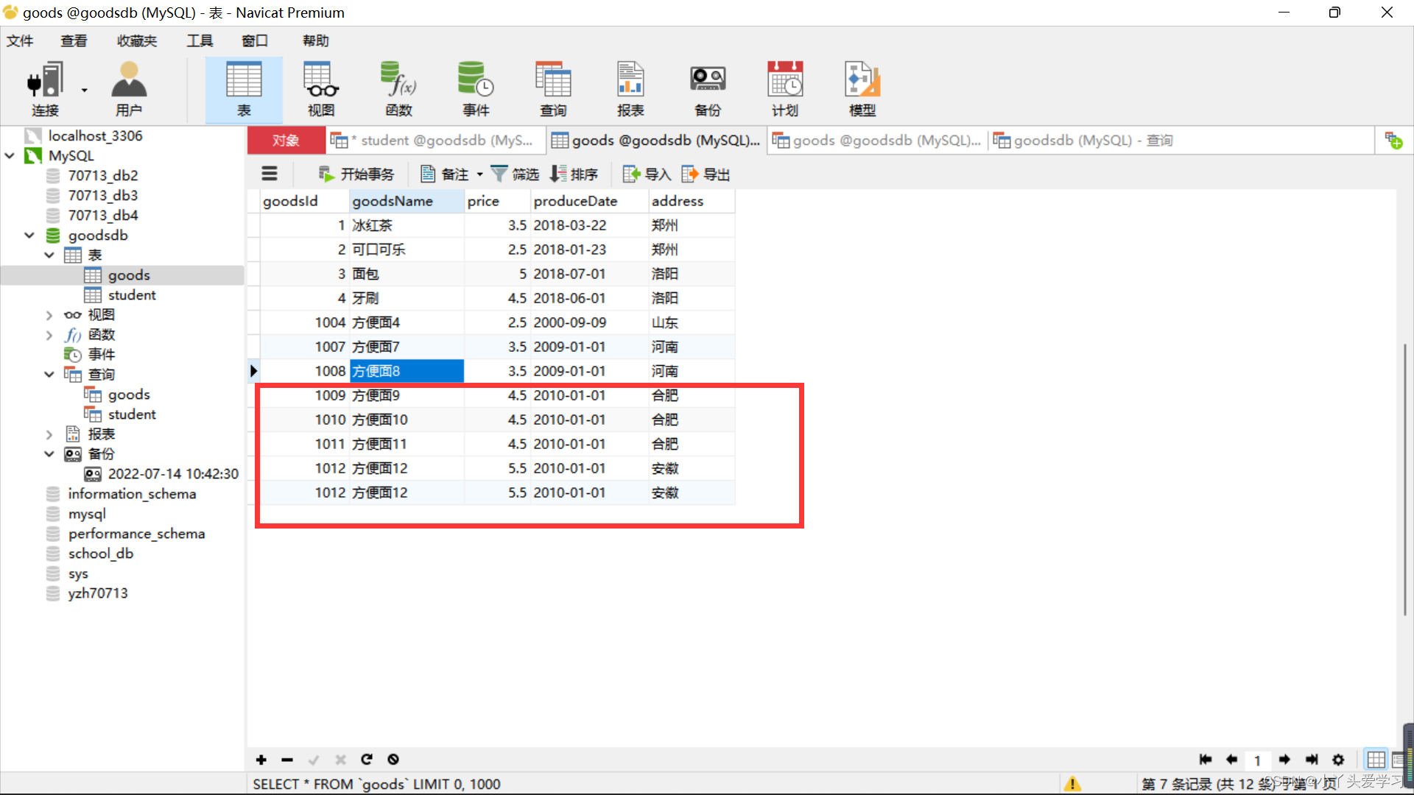
Task: Open the 工具 tools menu
Action: point(200,40)
